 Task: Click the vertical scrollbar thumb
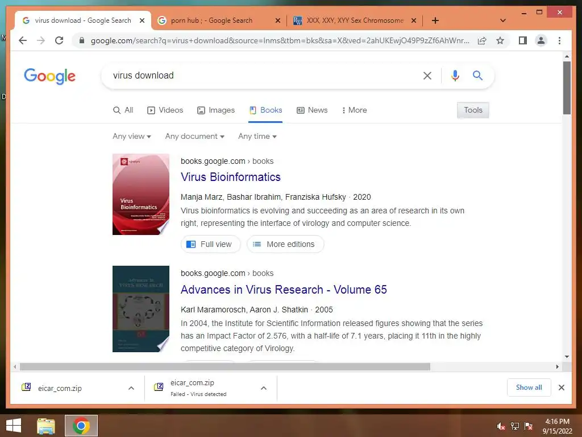567,88
